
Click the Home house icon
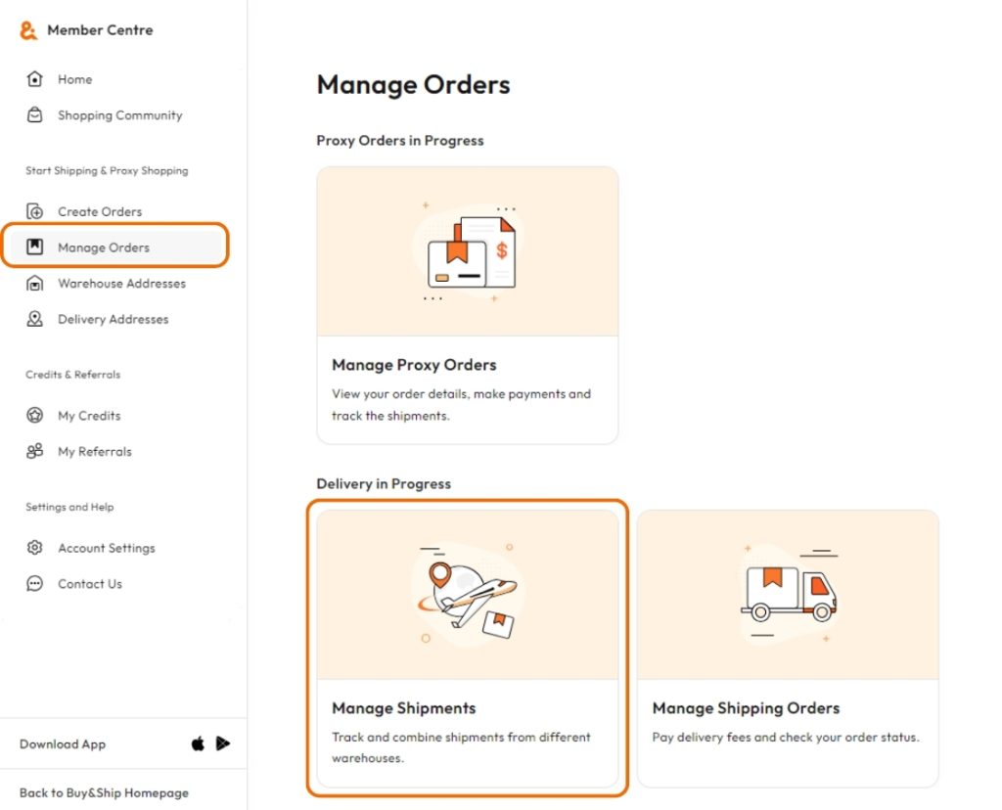tap(35, 79)
